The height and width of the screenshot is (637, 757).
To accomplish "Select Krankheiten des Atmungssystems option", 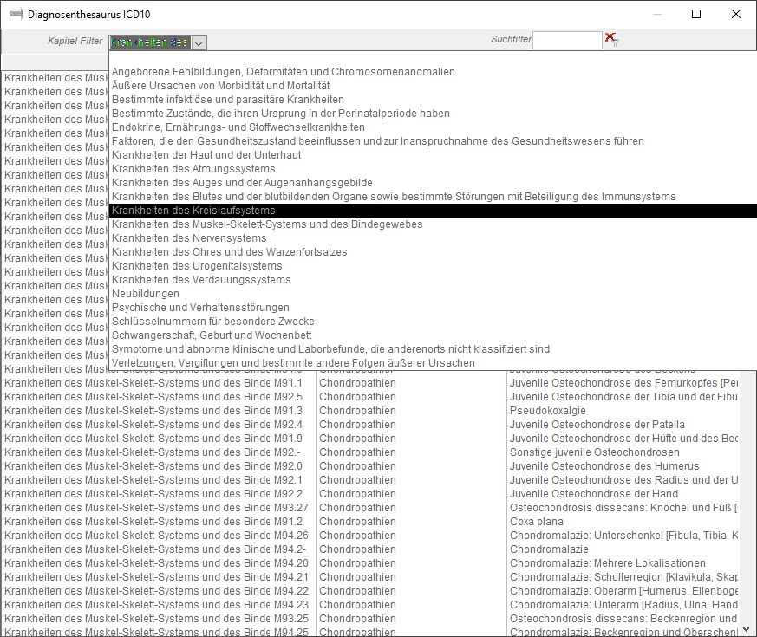I will click(x=193, y=169).
